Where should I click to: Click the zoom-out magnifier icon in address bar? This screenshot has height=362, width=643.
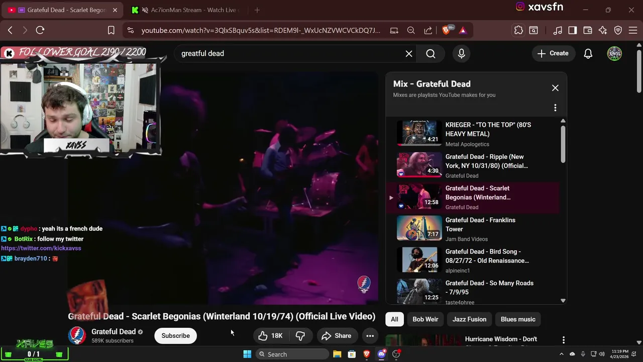pyautogui.click(x=411, y=31)
